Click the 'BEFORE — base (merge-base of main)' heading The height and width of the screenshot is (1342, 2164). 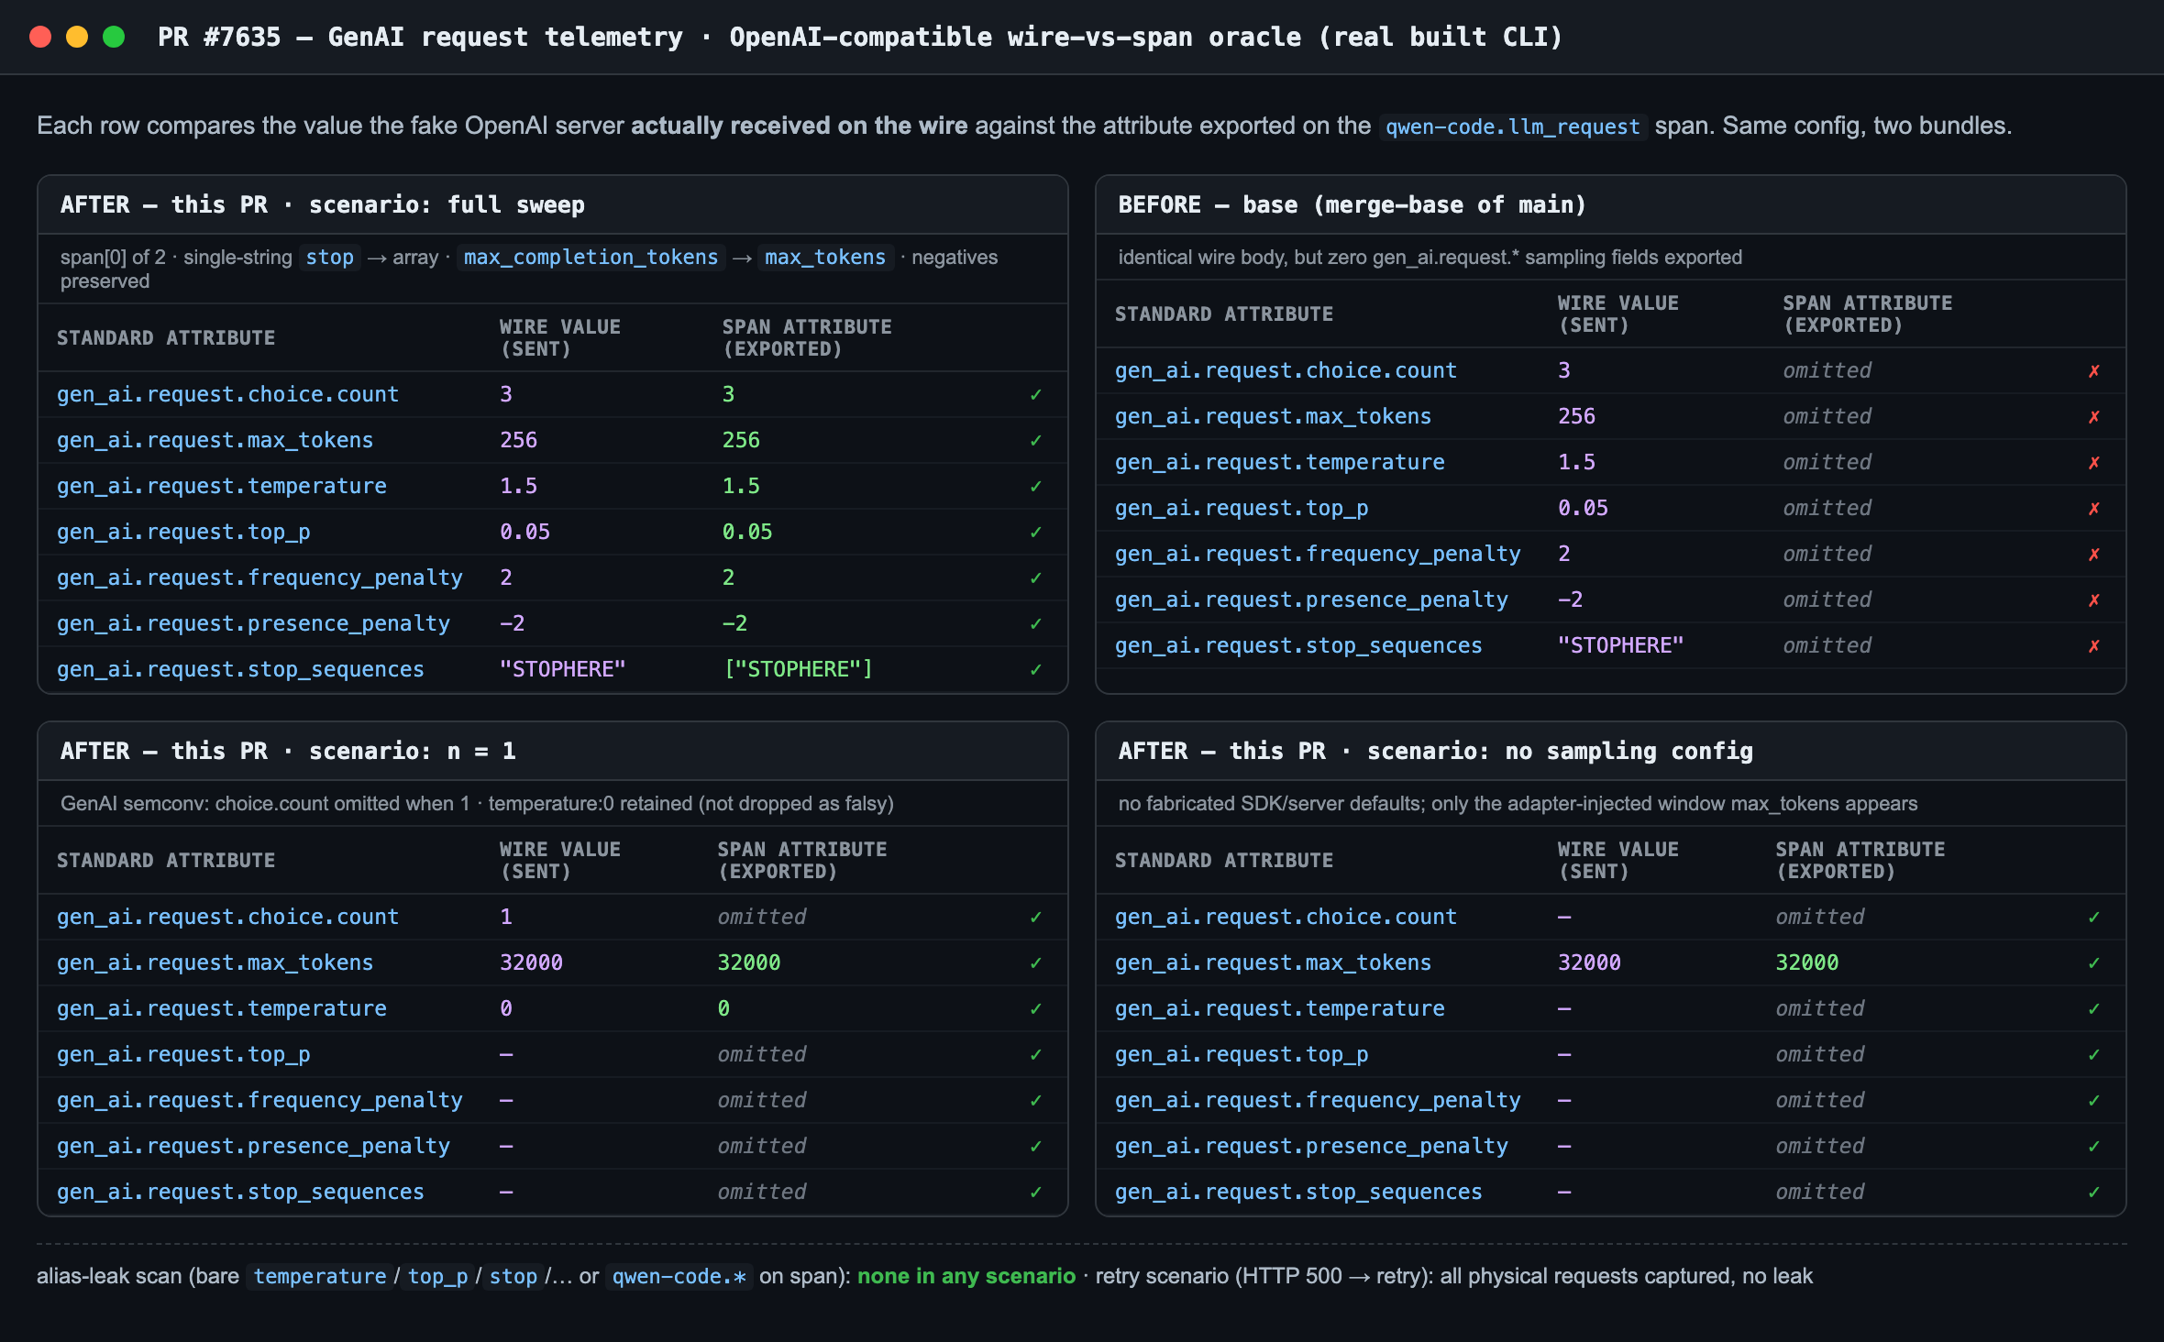[x=1352, y=204]
